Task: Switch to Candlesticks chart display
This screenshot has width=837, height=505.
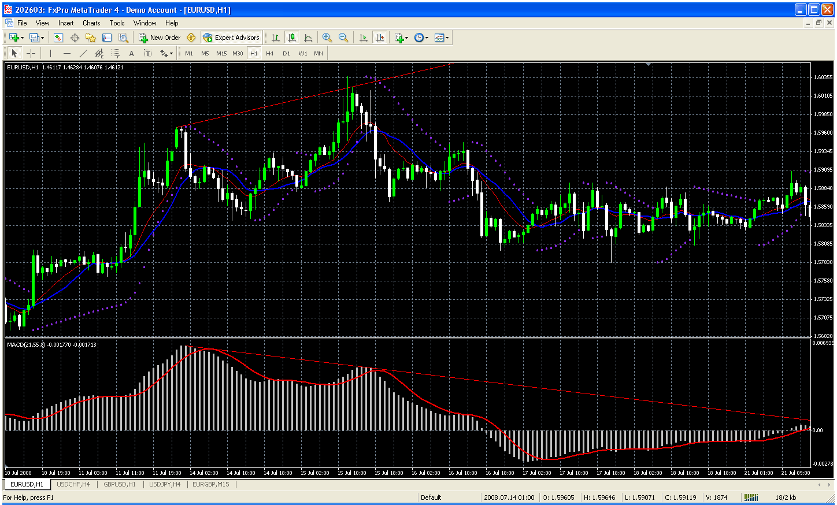Action: [292, 38]
